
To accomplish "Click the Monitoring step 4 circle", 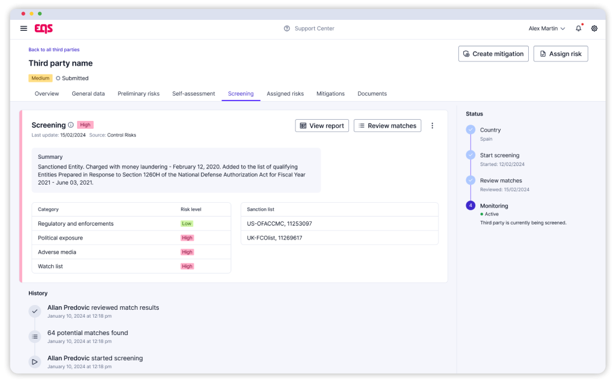I will pyautogui.click(x=470, y=206).
